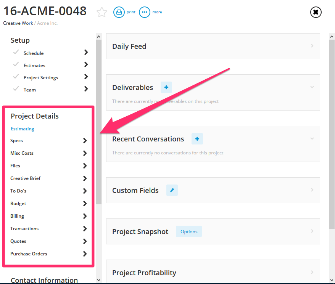
Task: Collapse the Deliverables section chevron
Action: [312, 87]
